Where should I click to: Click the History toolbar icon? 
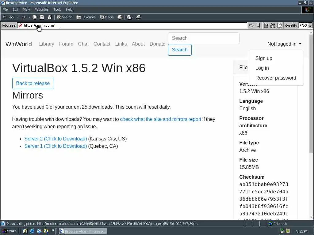pos(120,17)
